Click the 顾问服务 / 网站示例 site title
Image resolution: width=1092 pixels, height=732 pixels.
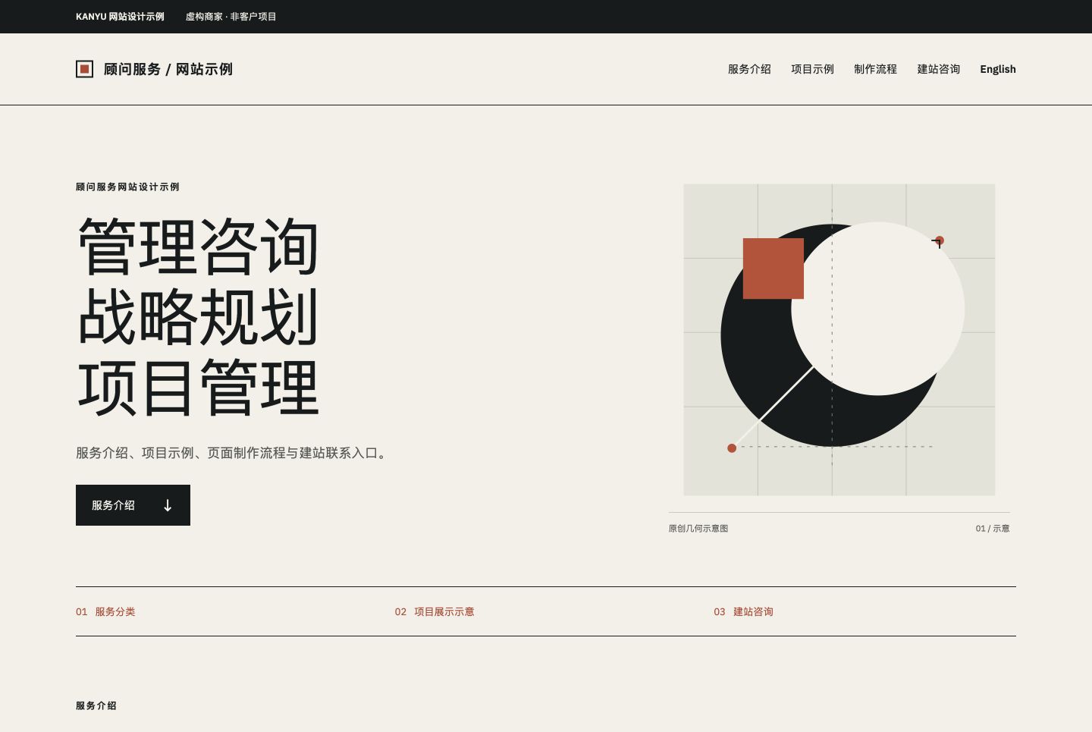[168, 69]
